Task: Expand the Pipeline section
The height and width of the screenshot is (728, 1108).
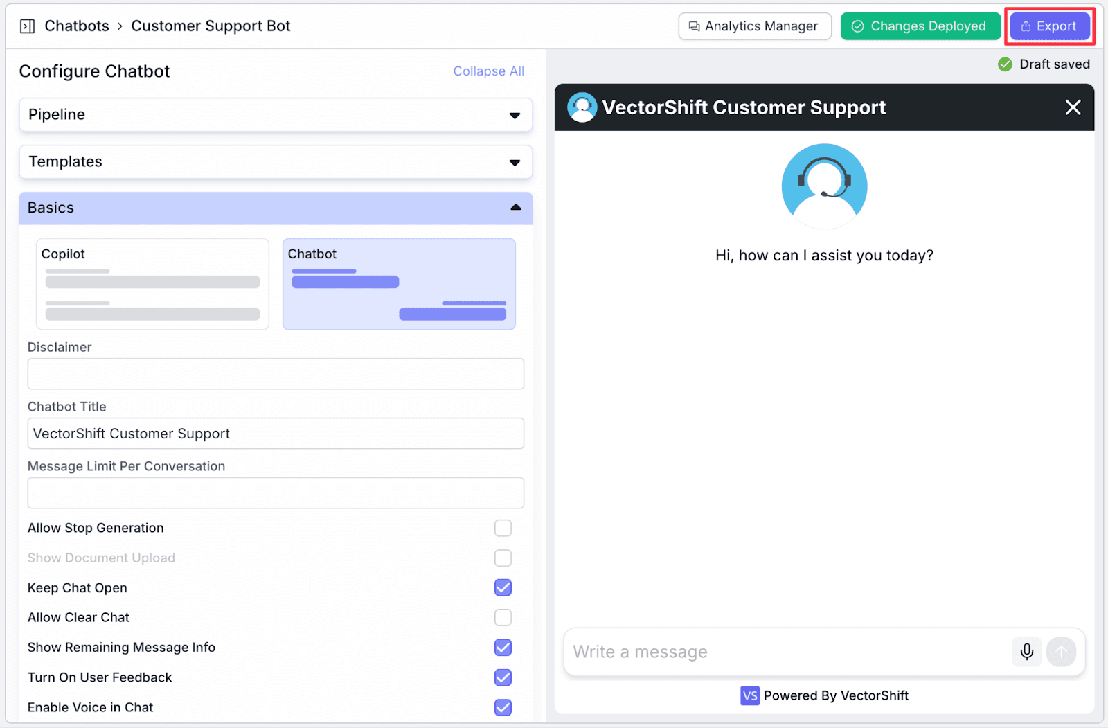Action: [276, 115]
